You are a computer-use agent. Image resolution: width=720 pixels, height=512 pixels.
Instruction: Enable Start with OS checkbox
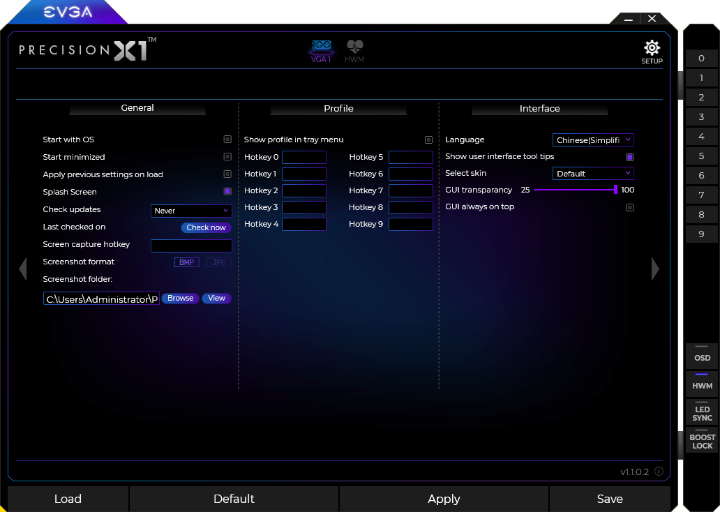(x=227, y=139)
